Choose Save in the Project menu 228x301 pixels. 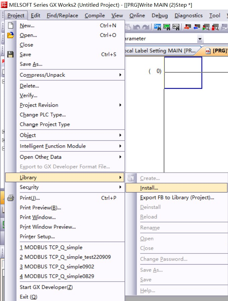click(65, 54)
